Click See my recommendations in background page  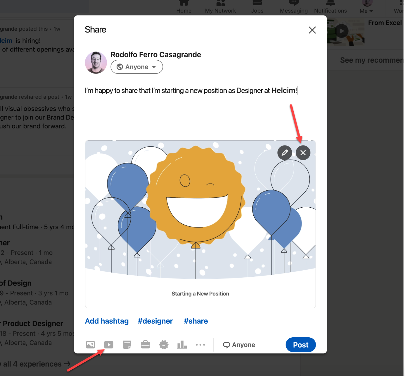tap(372, 60)
